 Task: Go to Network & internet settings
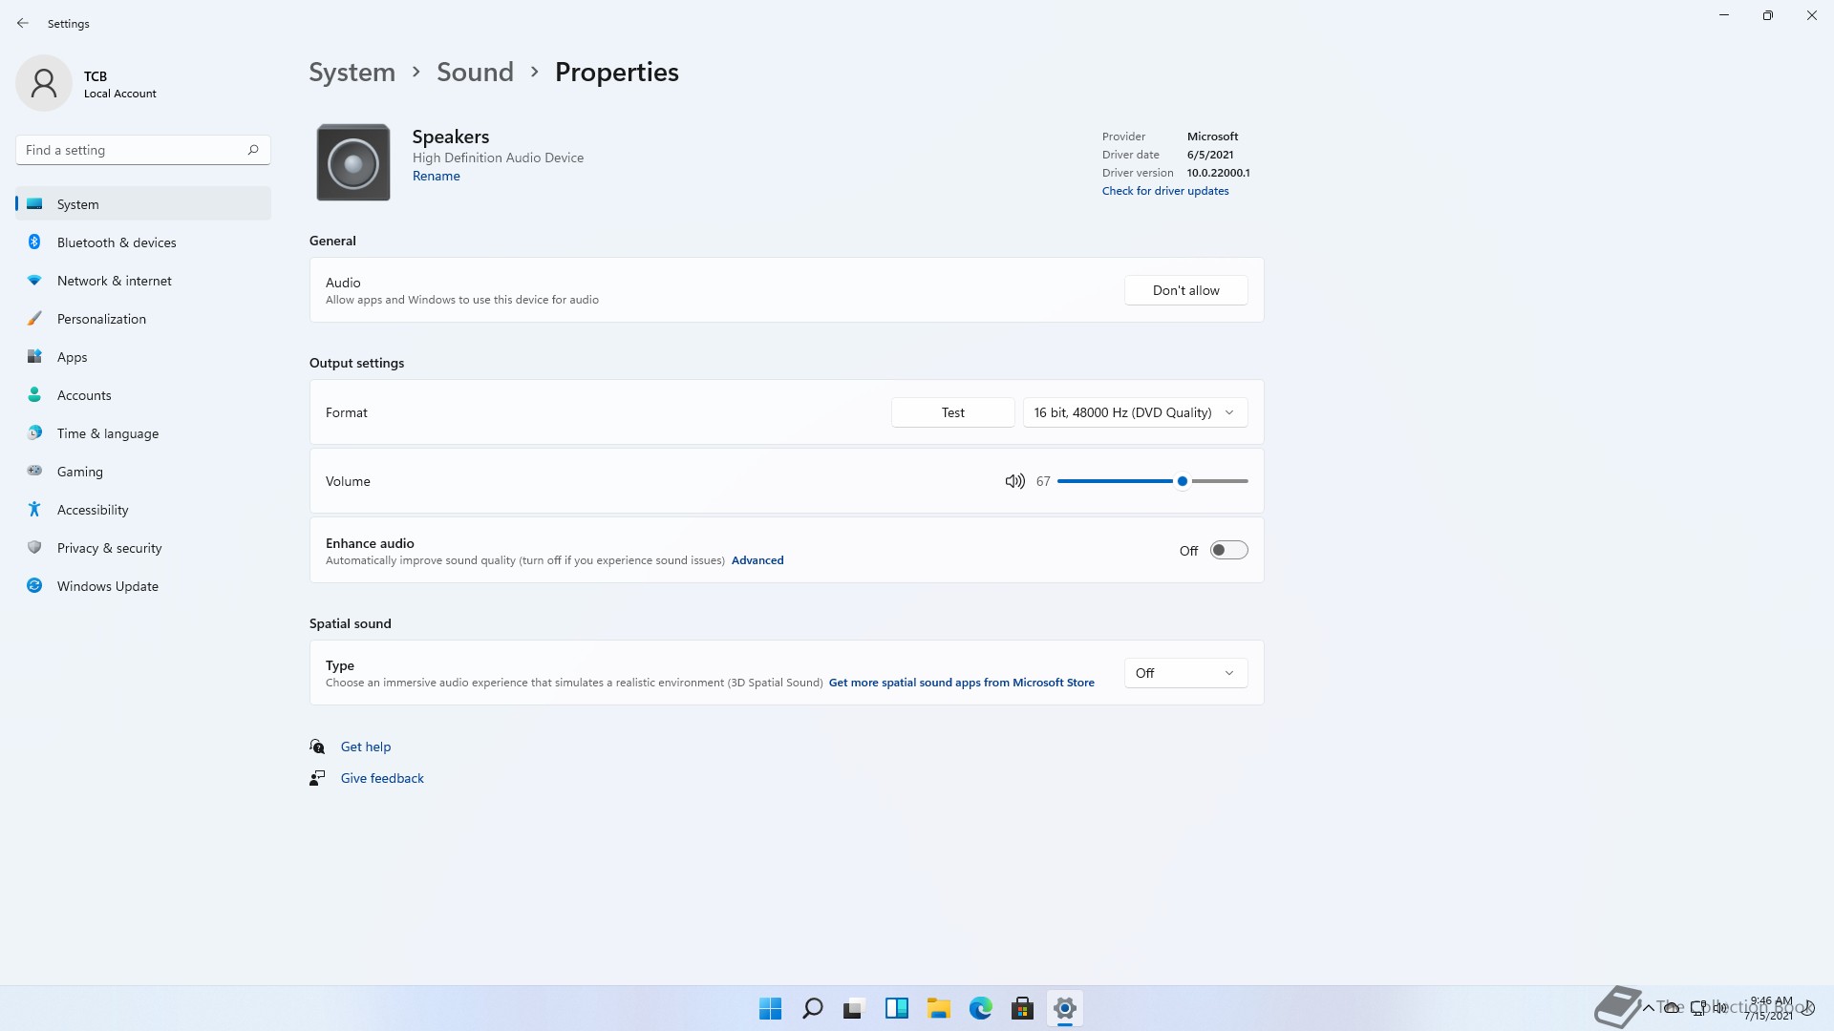point(143,281)
